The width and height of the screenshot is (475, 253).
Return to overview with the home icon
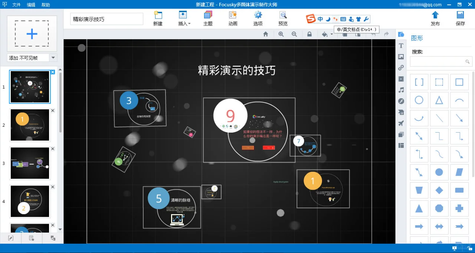point(265,34)
